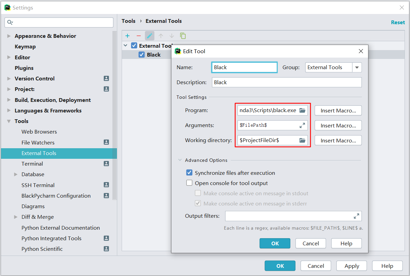Click OK in Edit Tool dialog
The height and width of the screenshot is (276, 410).
[x=275, y=243]
